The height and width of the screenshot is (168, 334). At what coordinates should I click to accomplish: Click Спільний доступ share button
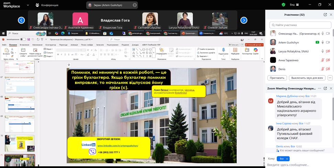(x=254, y=45)
